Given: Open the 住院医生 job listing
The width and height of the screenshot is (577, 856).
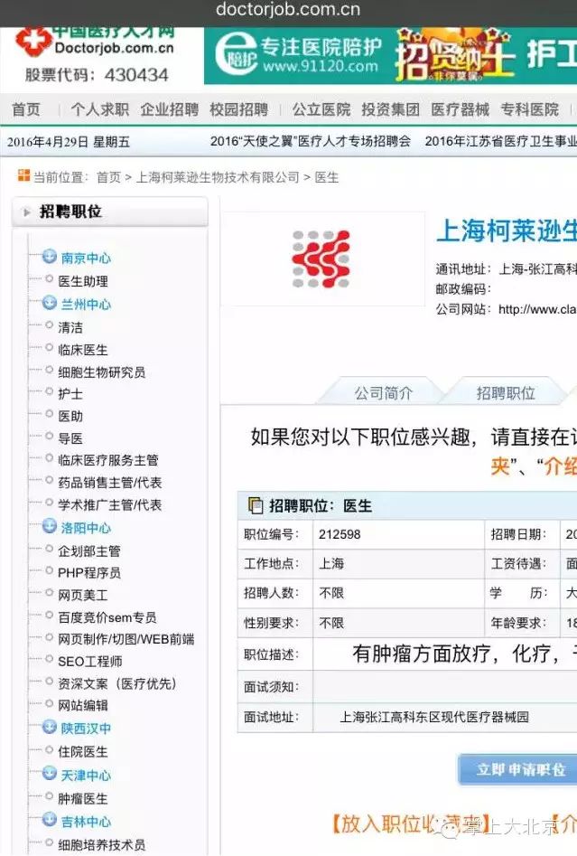Looking at the screenshot, I should 83,752.
